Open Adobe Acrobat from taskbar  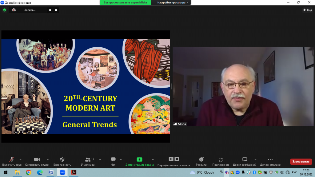click(x=74, y=172)
